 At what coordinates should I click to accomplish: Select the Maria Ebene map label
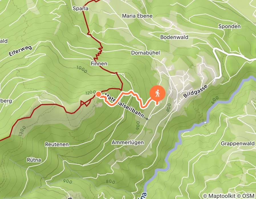click(137, 16)
